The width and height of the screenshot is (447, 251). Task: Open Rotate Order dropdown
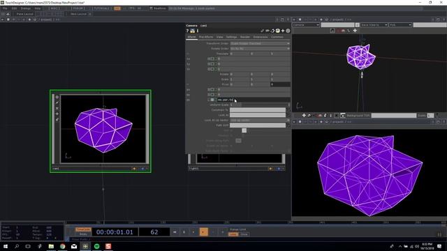pos(260,48)
